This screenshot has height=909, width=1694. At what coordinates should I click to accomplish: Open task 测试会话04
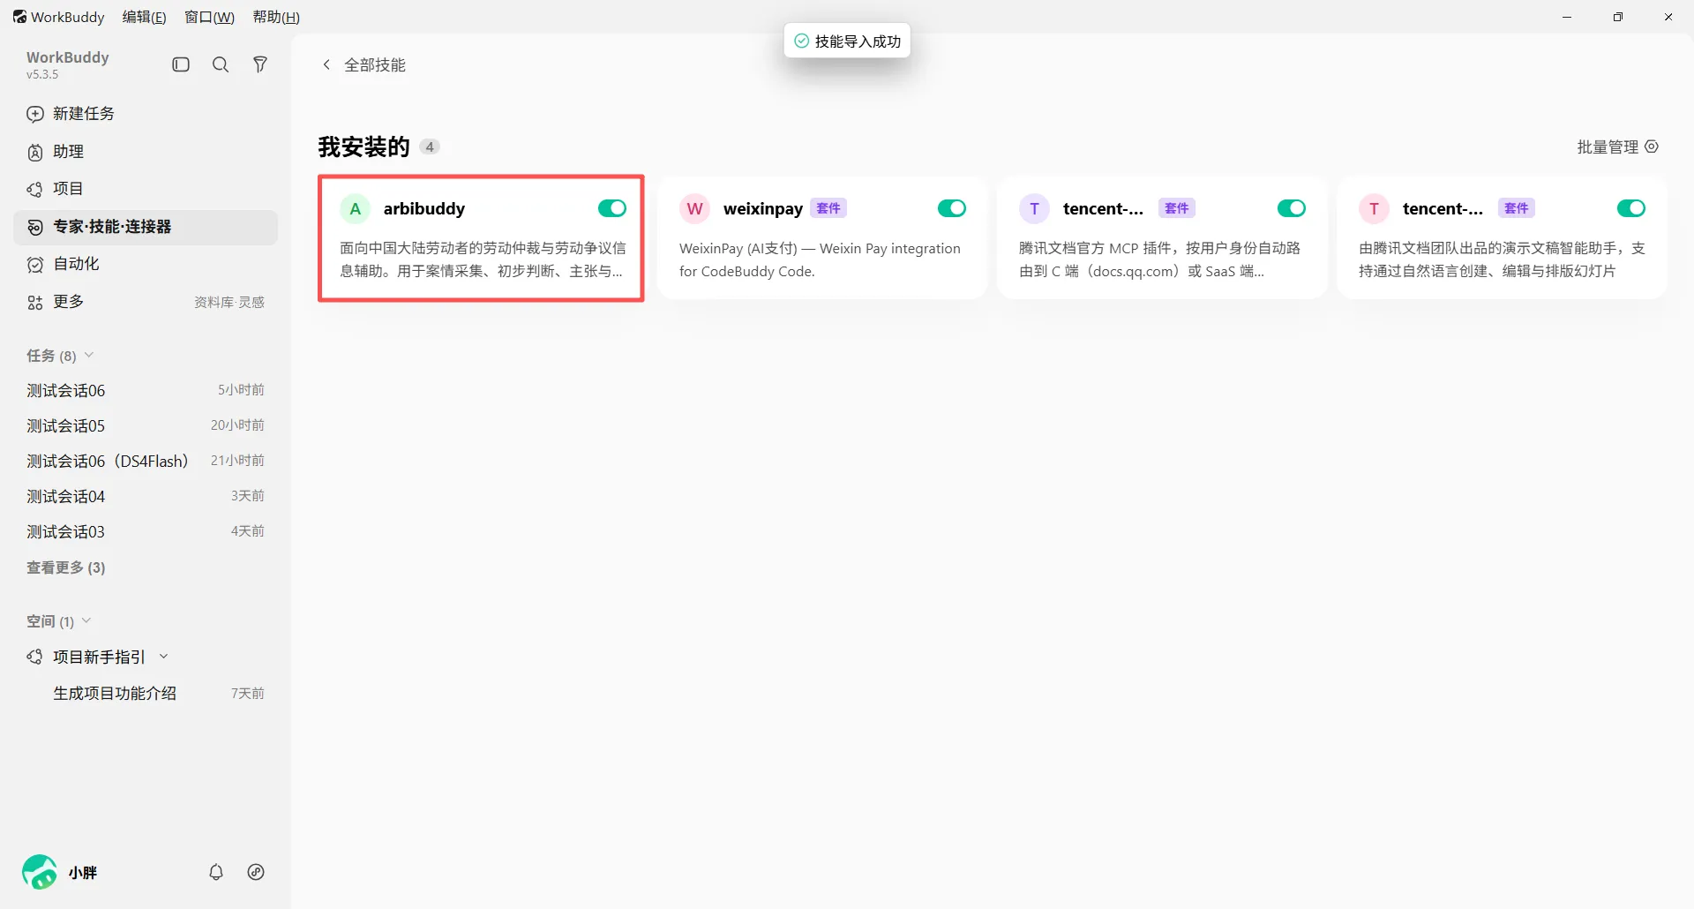coord(146,496)
